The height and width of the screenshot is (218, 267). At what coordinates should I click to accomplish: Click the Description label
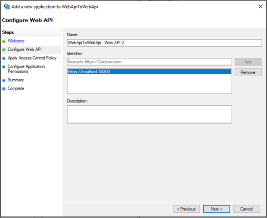pos(77,101)
